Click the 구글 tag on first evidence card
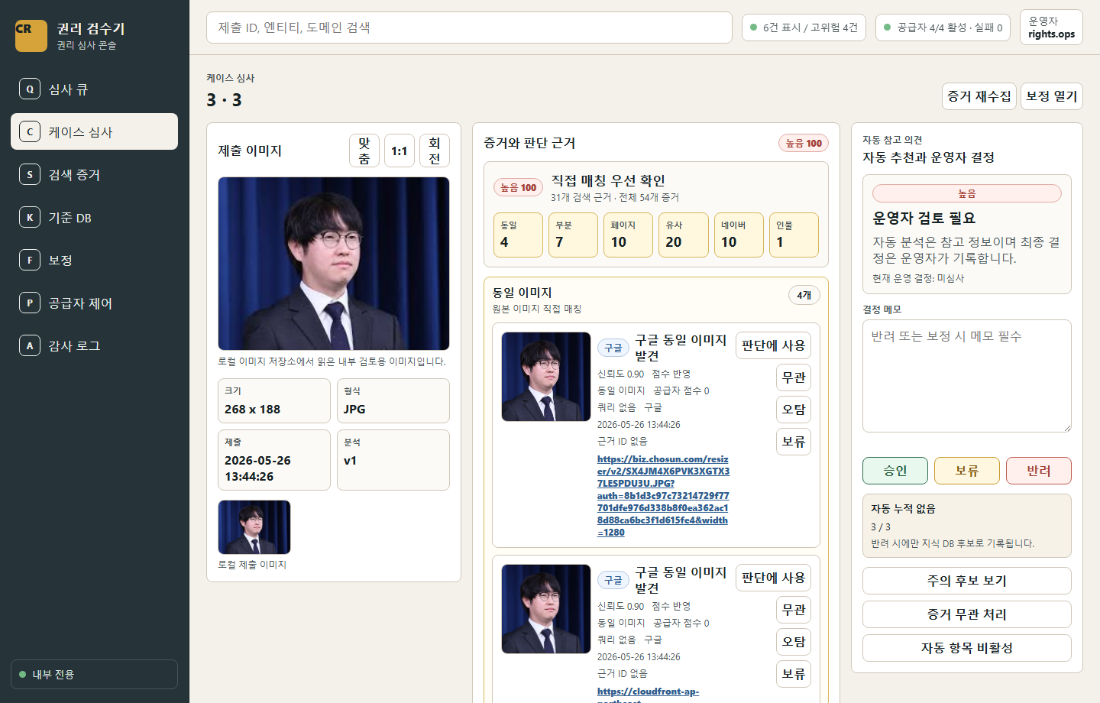This screenshot has height=703, width=1100. [613, 348]
